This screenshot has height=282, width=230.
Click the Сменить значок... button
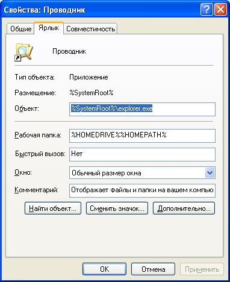coord(117,208)
